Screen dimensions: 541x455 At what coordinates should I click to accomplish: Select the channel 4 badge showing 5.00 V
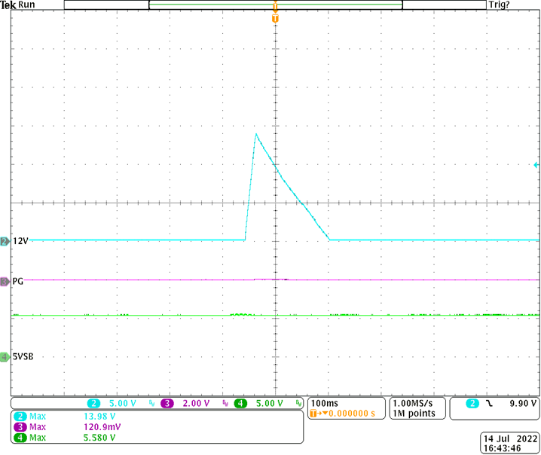tap(261, 404)
